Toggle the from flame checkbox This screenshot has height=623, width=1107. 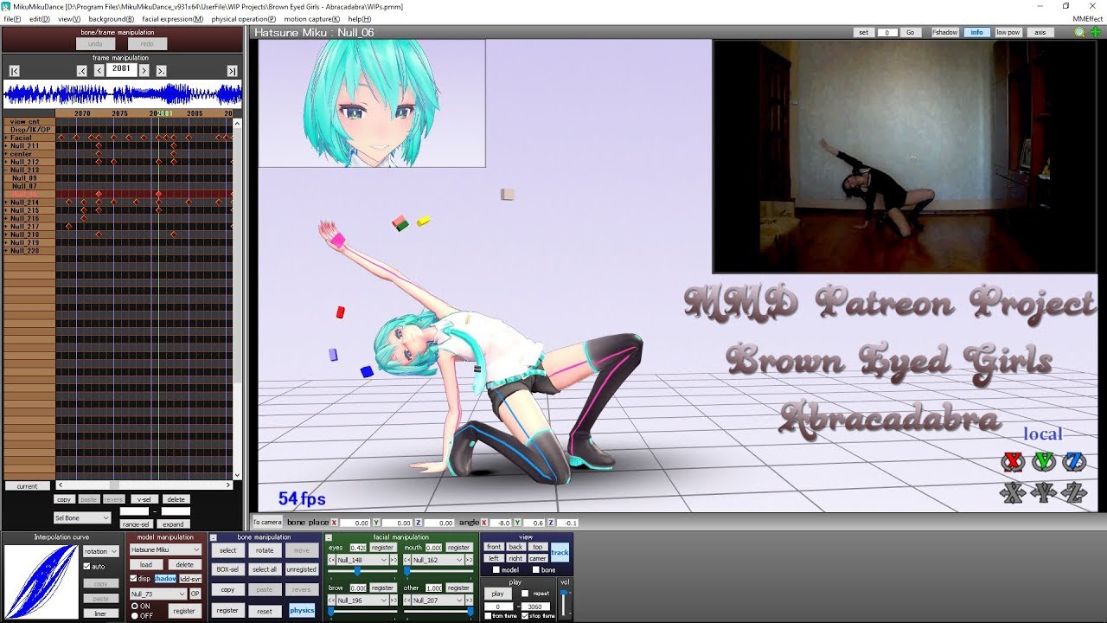tap(487, 616)
